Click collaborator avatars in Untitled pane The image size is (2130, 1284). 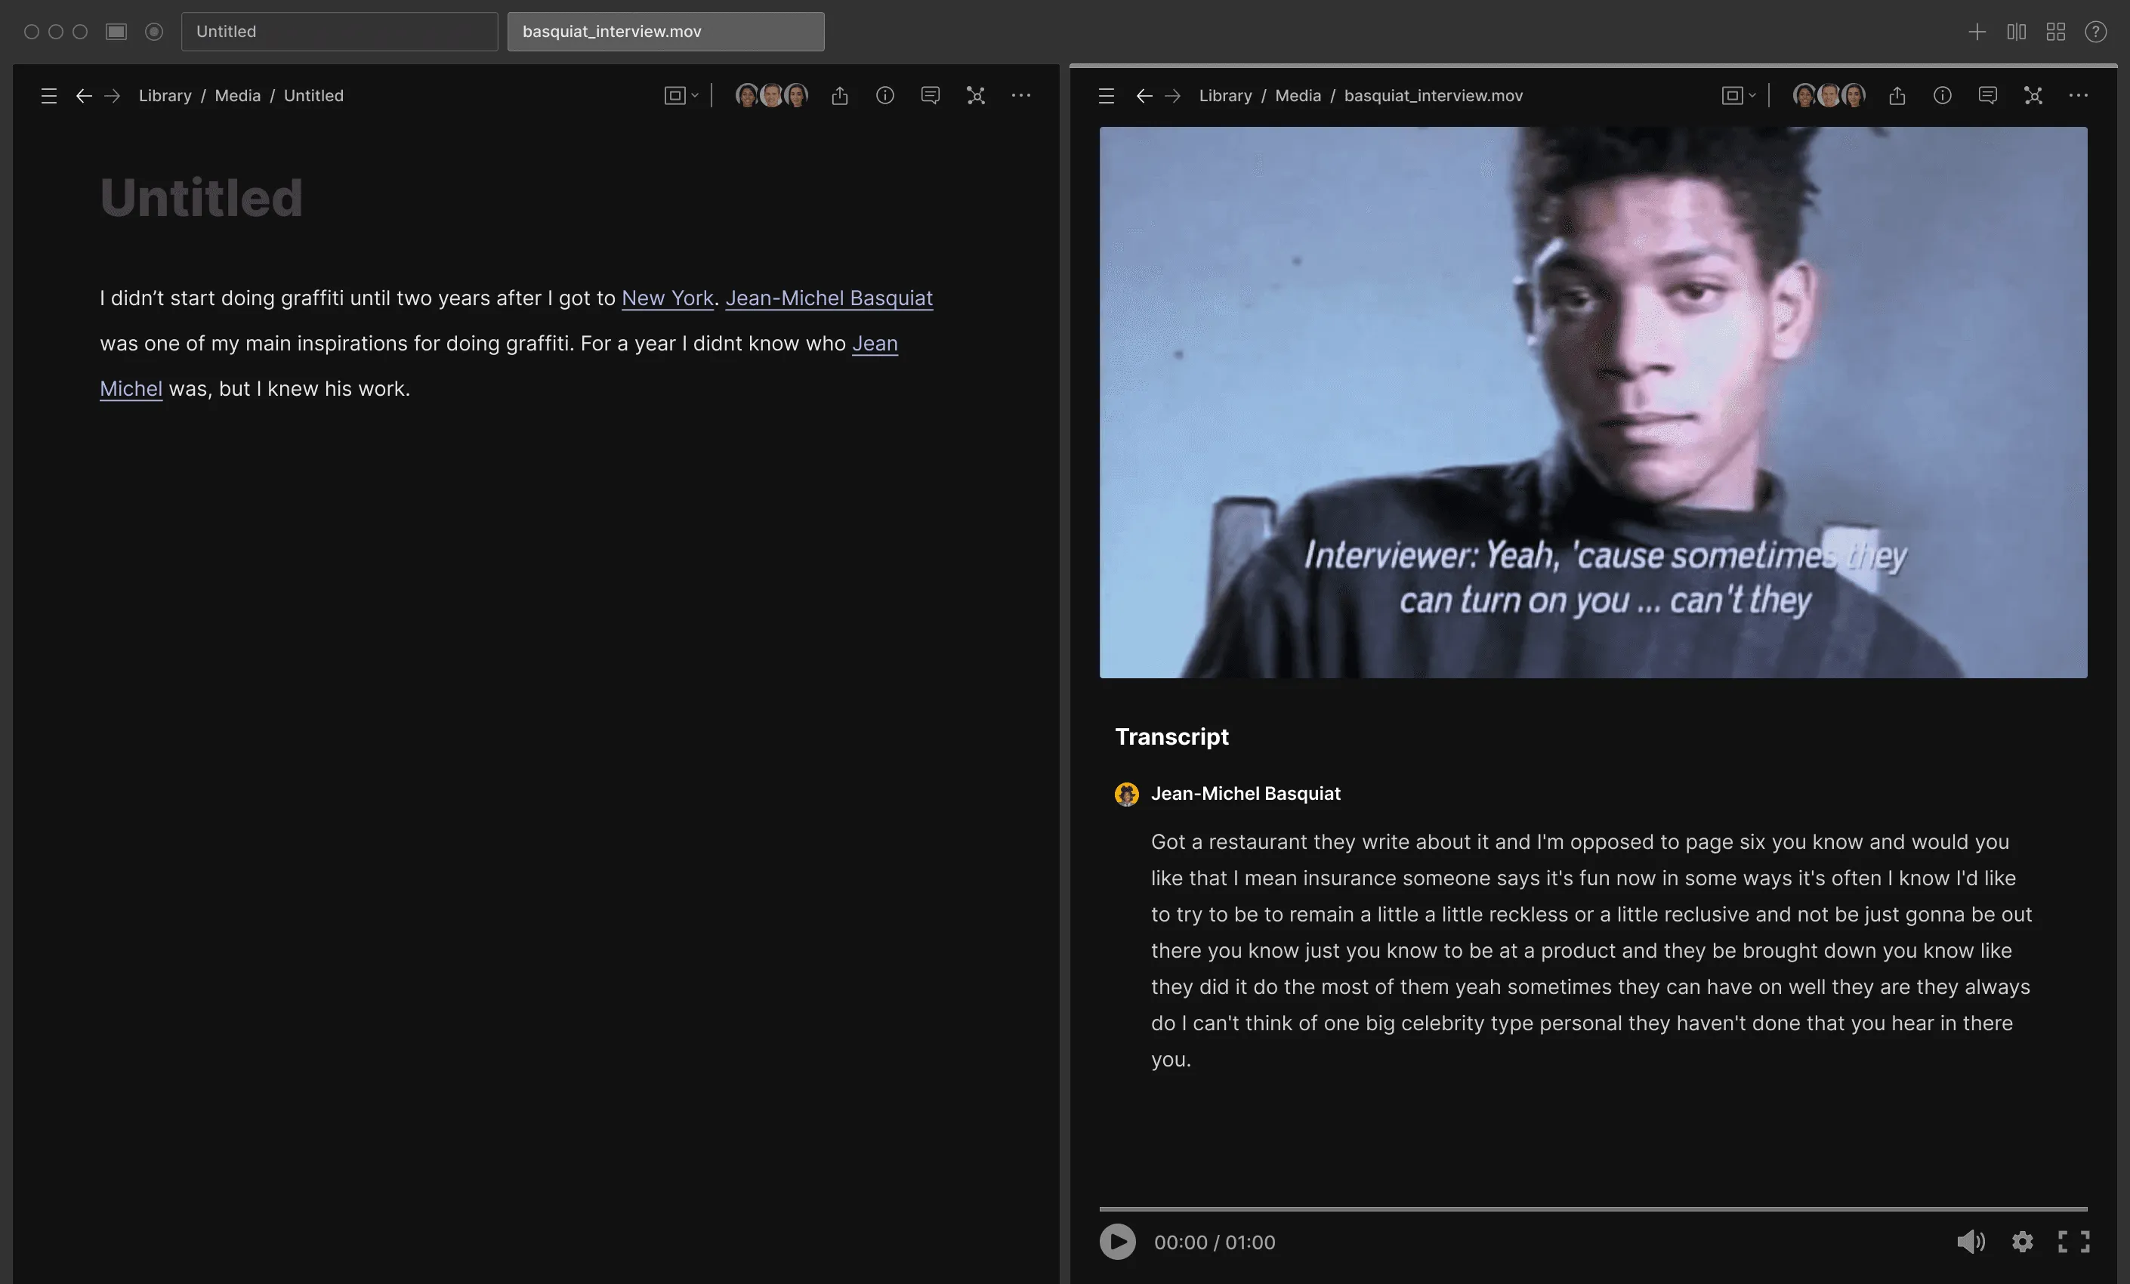point(772,95)
